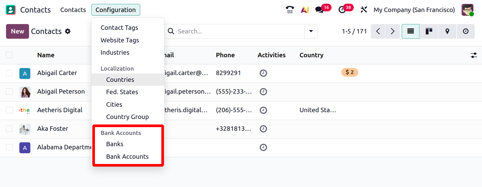Toggle the select-all header checkbox

pyautogui.click(x=9, y=55)
